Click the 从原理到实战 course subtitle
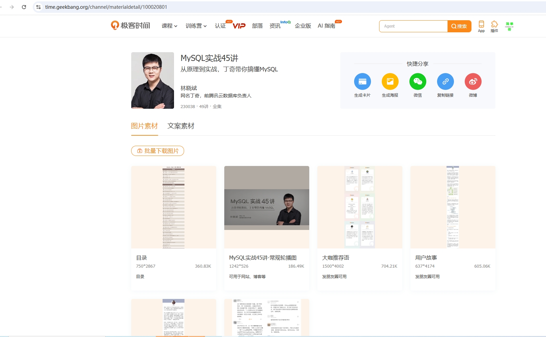The image size is (546, 337). (229, 69)
